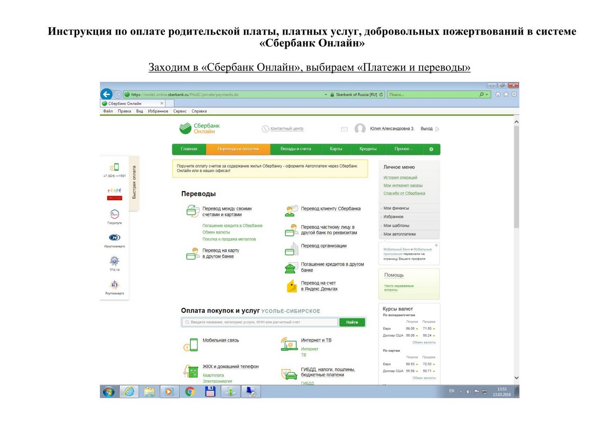
Task: Click the browser back arrow button
Action: [x=106, y=94]
